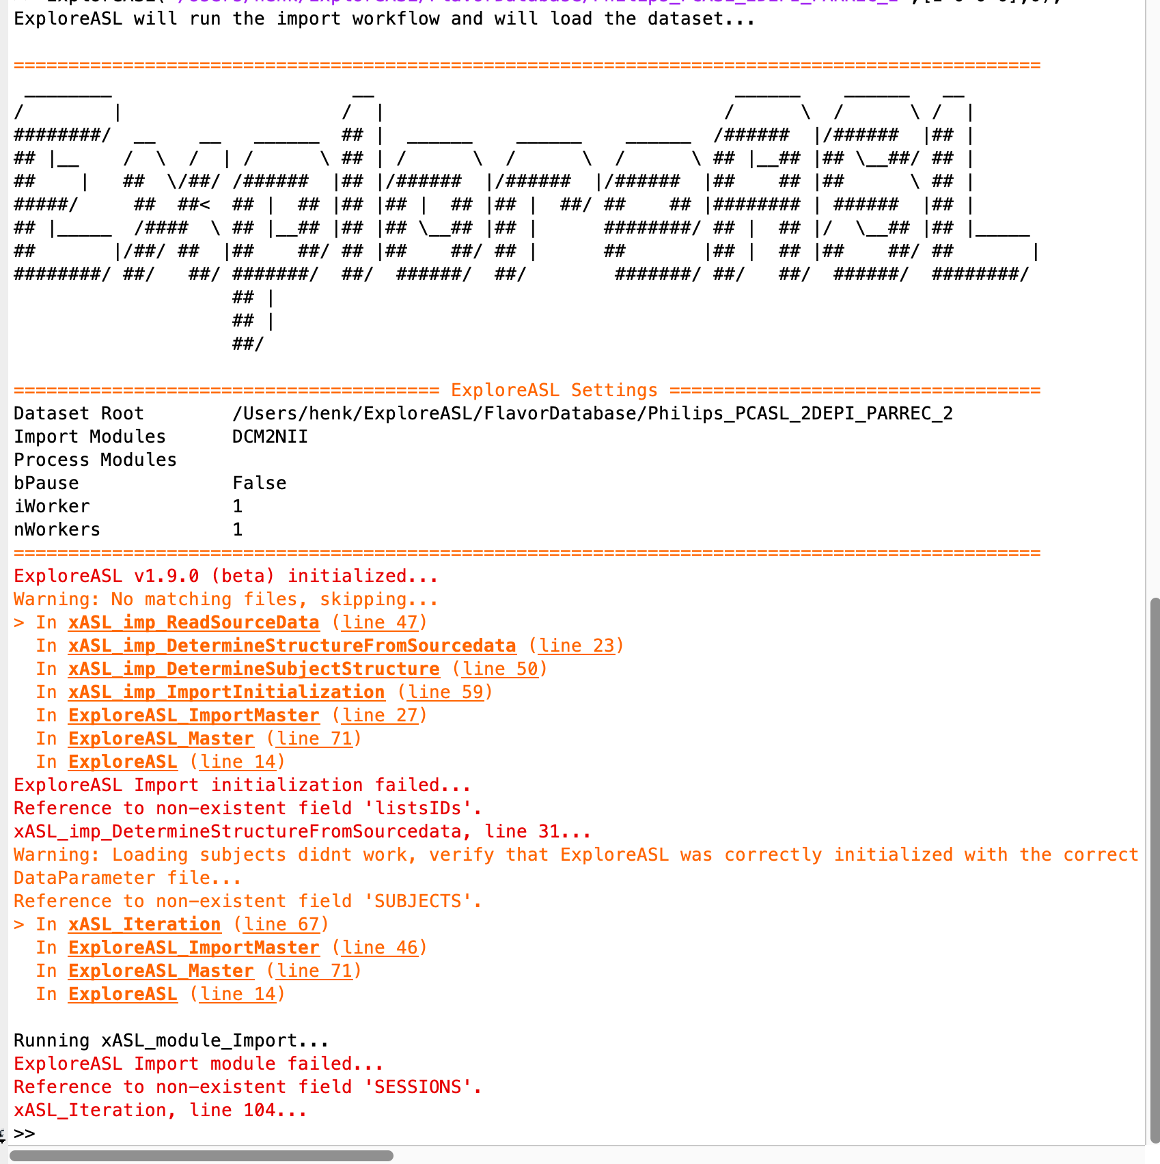The height and width of the screenshot is (1164, 1160).
Task: Open ExploreASL_ImportMaster at line 27
Action: 381,715
